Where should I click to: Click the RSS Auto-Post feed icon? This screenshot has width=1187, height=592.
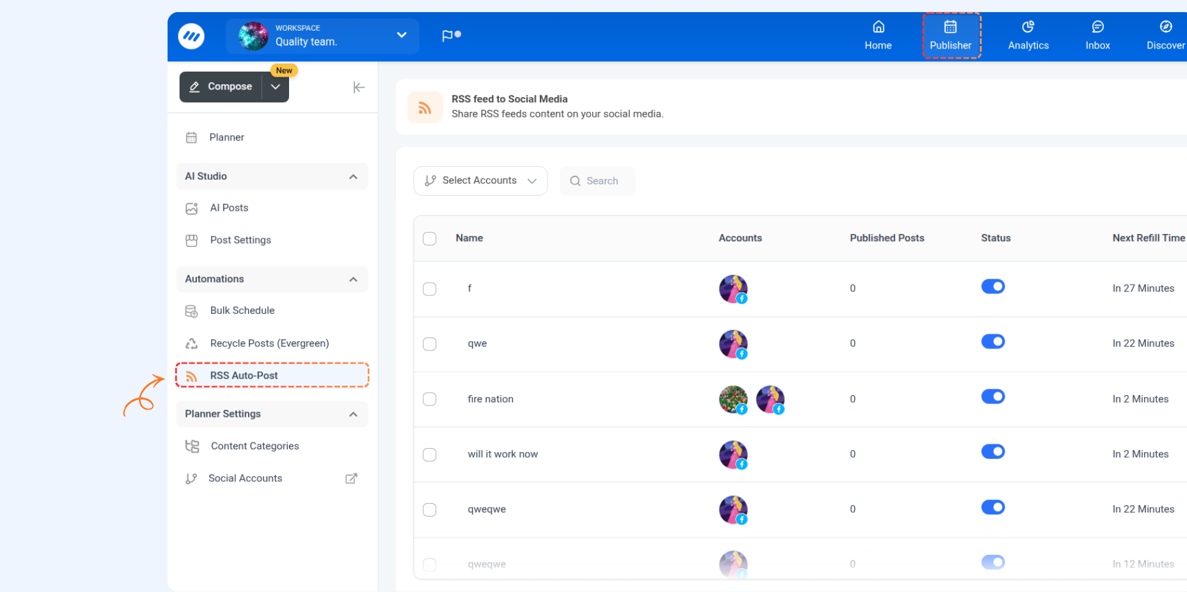191,377
